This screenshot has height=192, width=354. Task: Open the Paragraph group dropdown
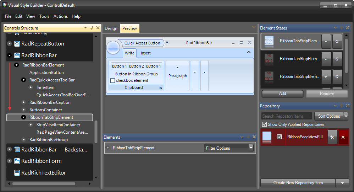point(177,68)
